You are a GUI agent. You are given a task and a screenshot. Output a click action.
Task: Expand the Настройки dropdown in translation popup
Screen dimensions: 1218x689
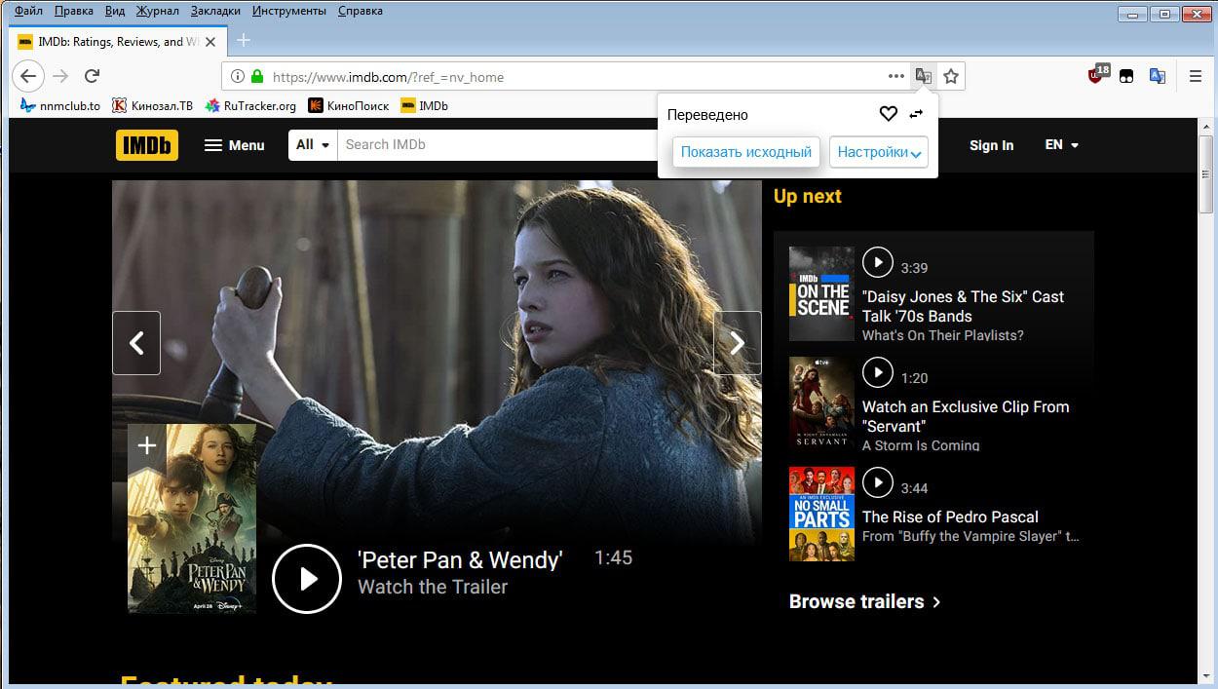pos(879,152)
